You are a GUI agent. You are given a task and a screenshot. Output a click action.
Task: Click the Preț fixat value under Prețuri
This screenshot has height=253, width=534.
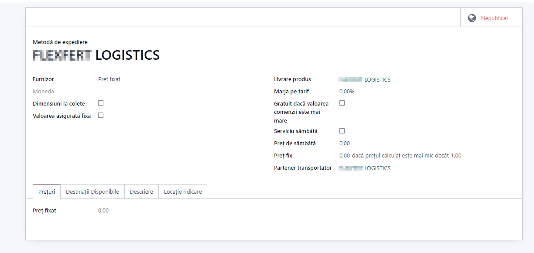pyautogui.click(x=103, y=211)
